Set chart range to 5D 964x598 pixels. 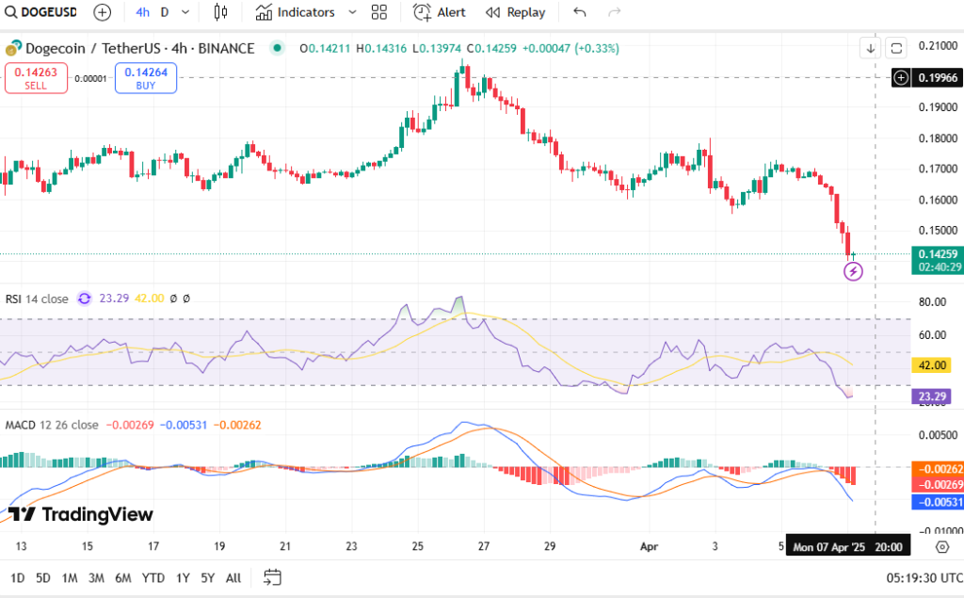pyautogui.click(x=43, y=577)
